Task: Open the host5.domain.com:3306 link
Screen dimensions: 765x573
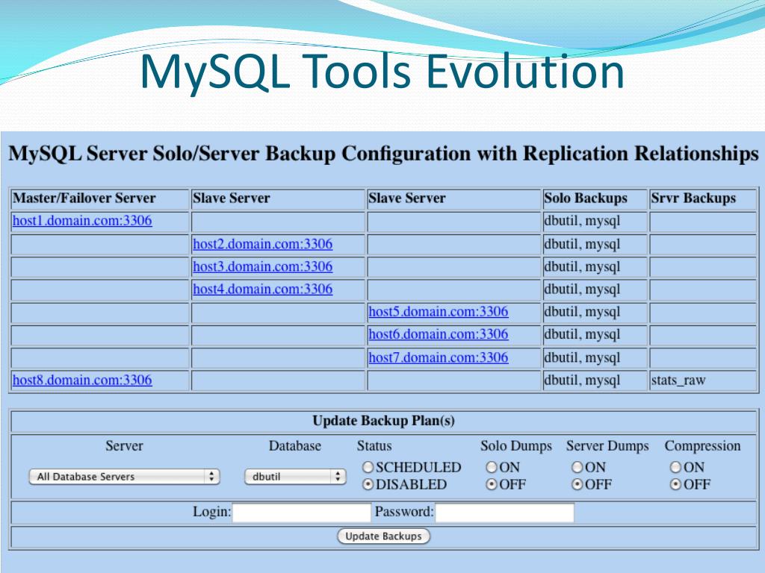Action: pyautogui.click(x=438, y=311)
